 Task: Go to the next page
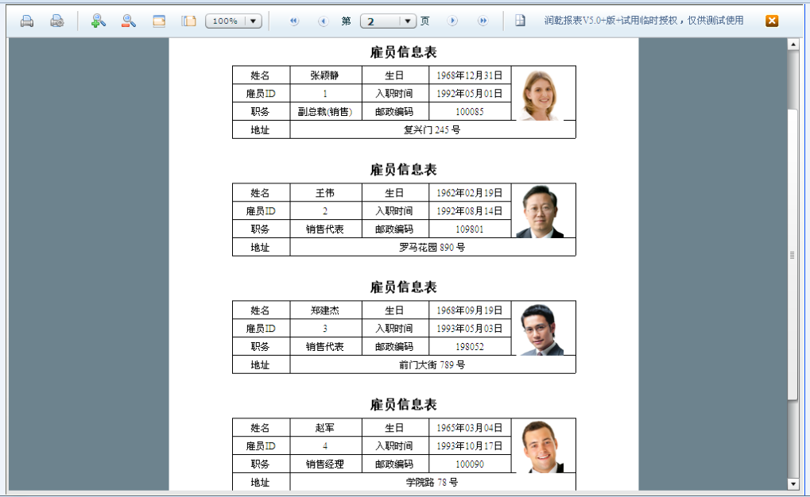click(452, 21)
